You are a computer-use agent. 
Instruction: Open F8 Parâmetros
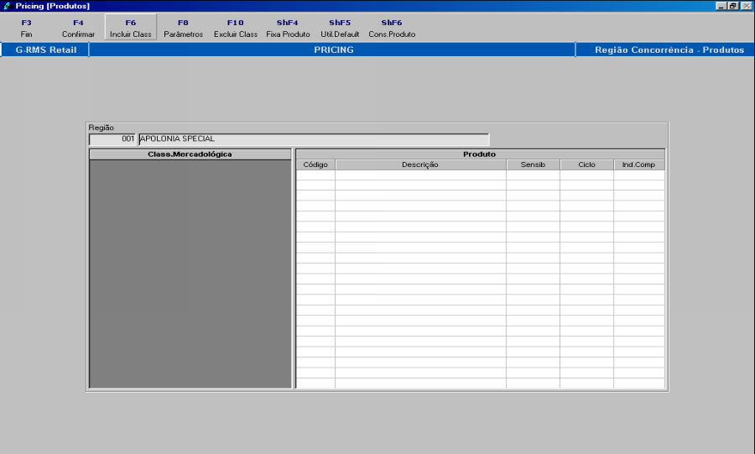183,28
